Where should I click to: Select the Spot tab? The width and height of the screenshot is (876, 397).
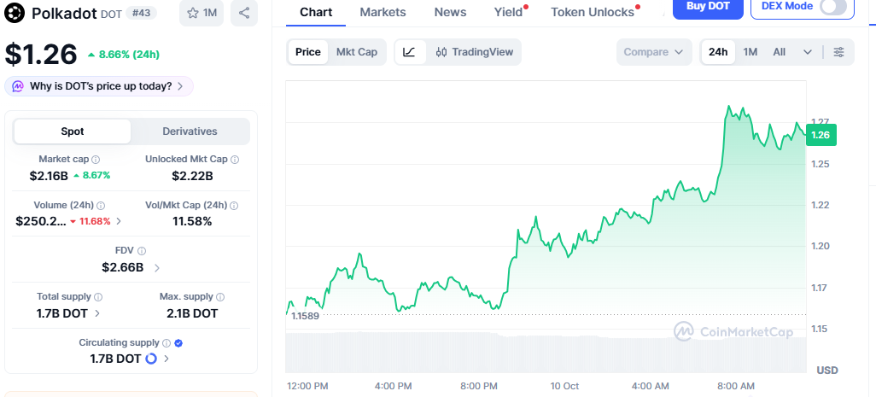click(x=72, y=131)
